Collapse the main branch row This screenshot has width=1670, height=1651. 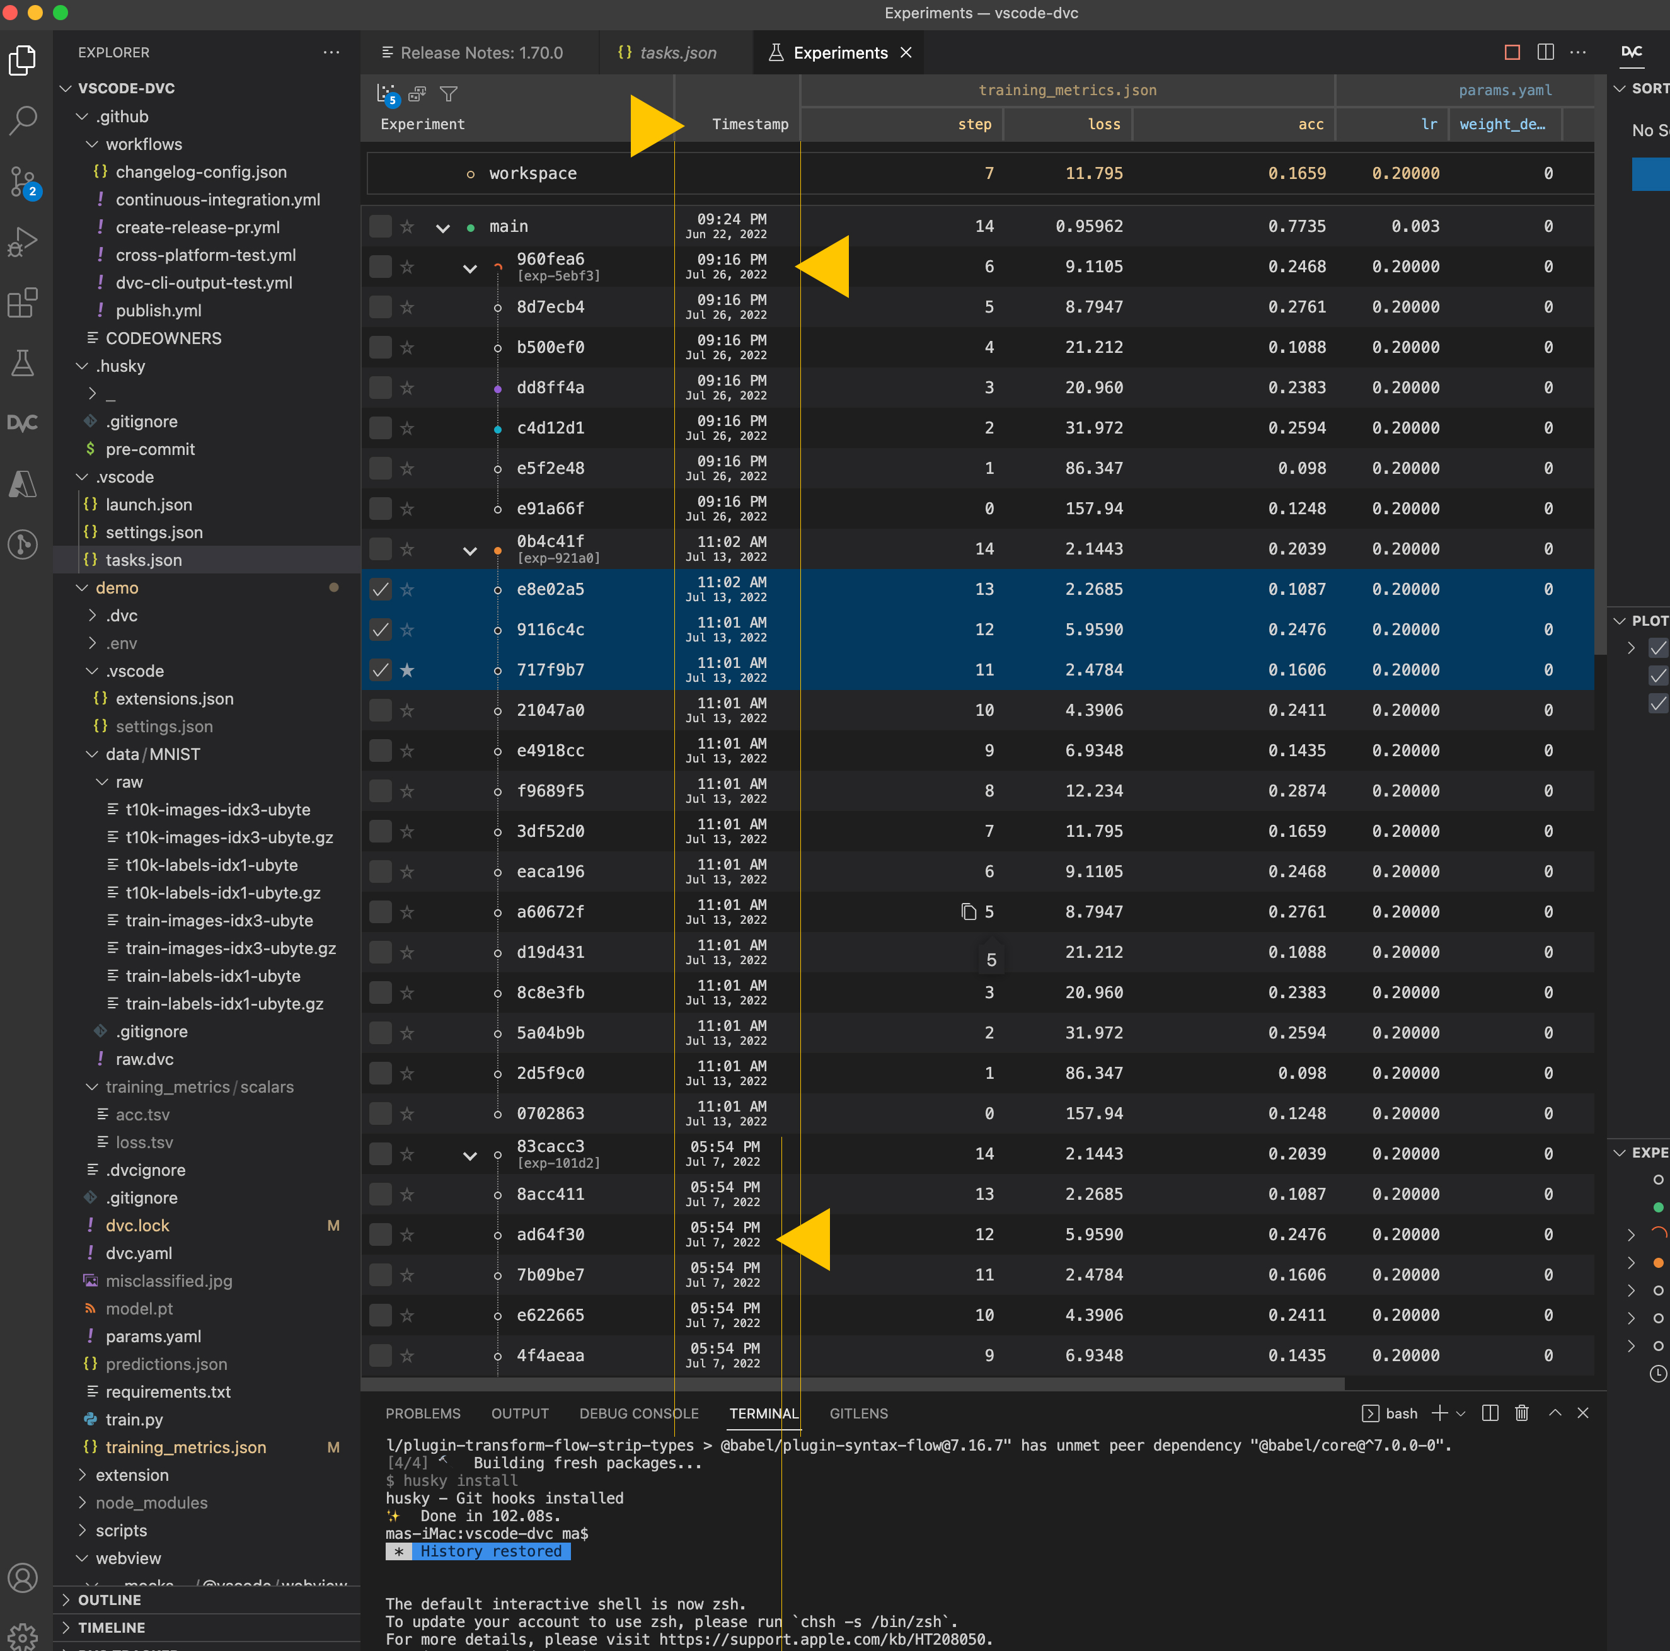pyautogui.click(x=442, y=228)
